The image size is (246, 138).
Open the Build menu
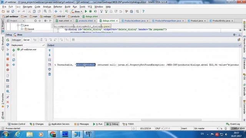68,7
